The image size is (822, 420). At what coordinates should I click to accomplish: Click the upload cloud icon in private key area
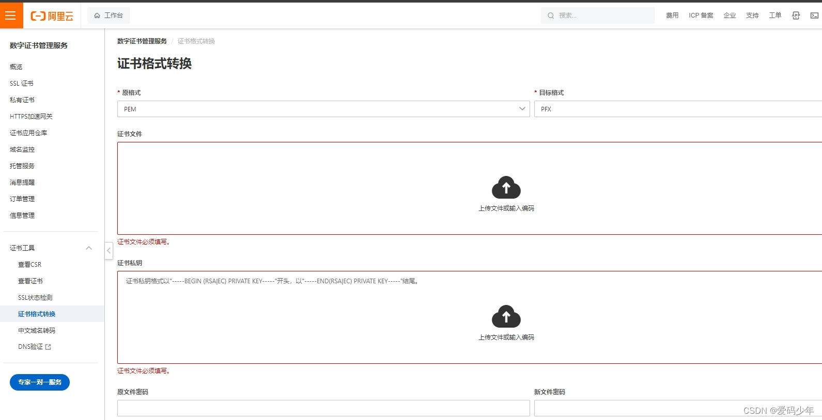coord(506,317)
